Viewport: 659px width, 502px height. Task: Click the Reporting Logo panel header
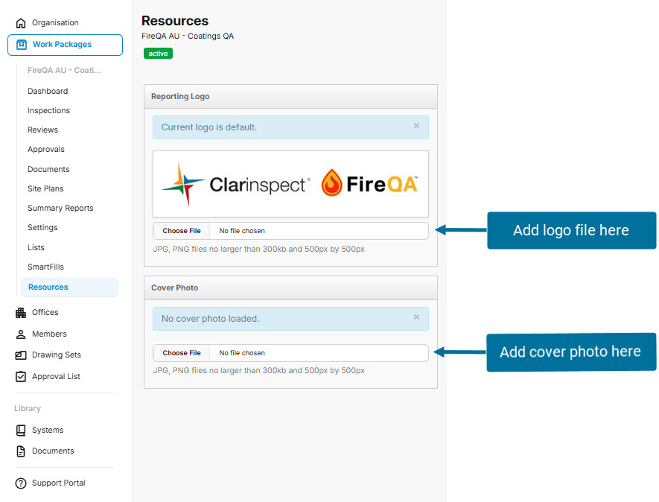(x=290, y=97)
